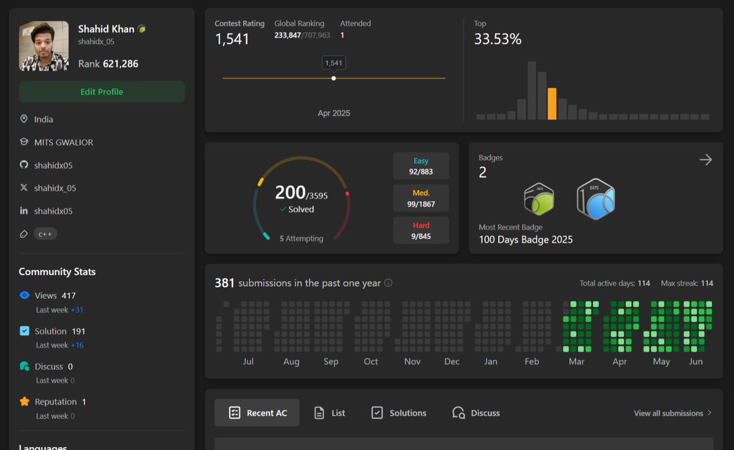734x450 pixels.
Task: Click the Rank 621,286 text
Action: point(108,64)
